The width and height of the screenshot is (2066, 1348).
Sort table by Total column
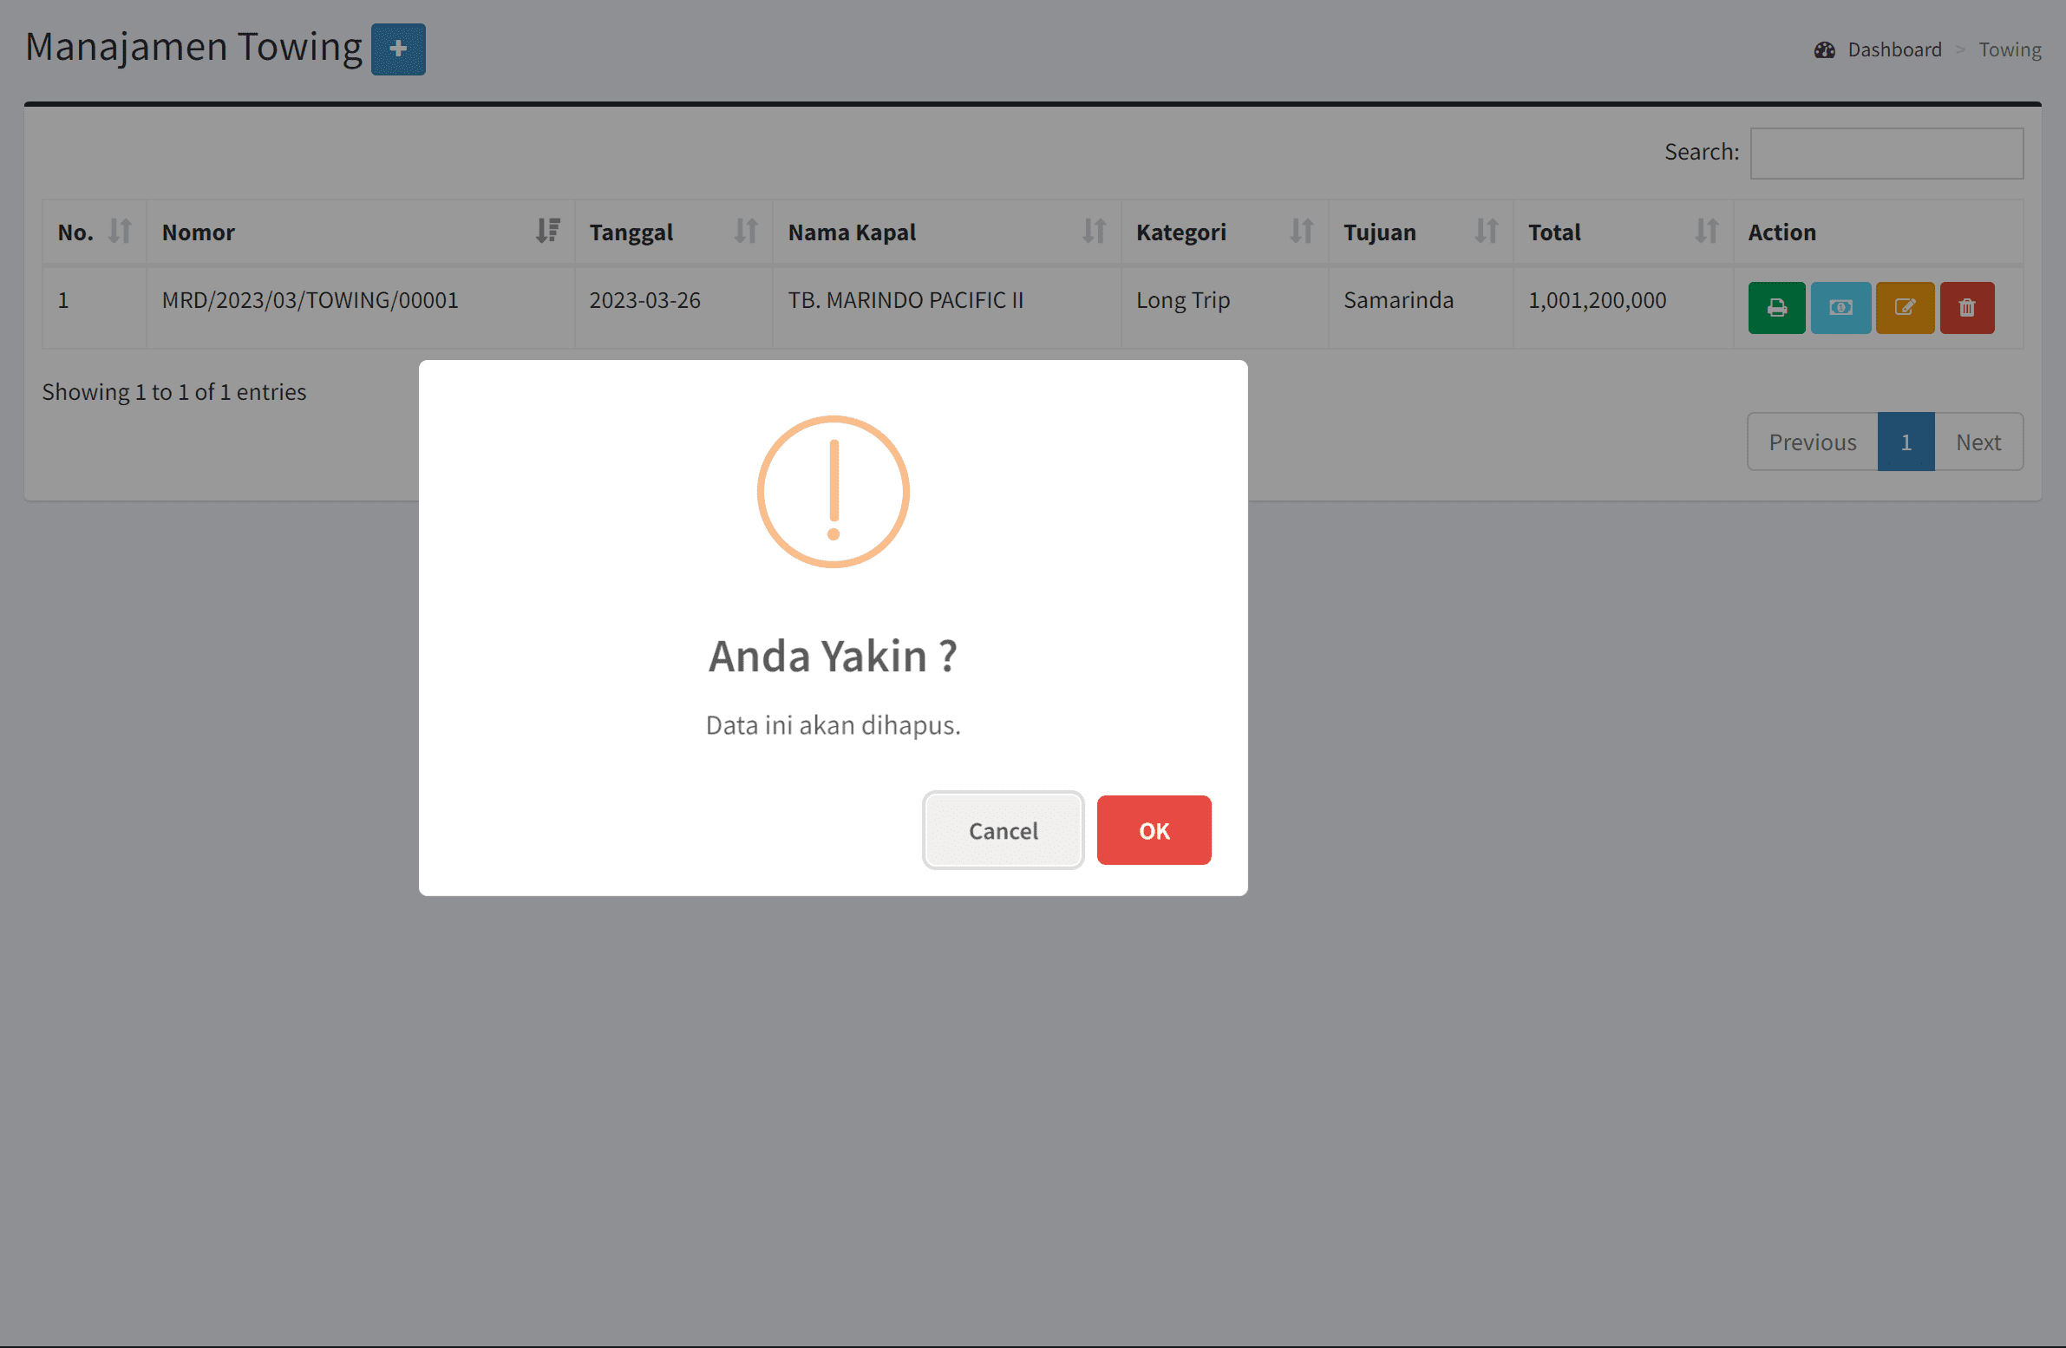(1706, 231)
